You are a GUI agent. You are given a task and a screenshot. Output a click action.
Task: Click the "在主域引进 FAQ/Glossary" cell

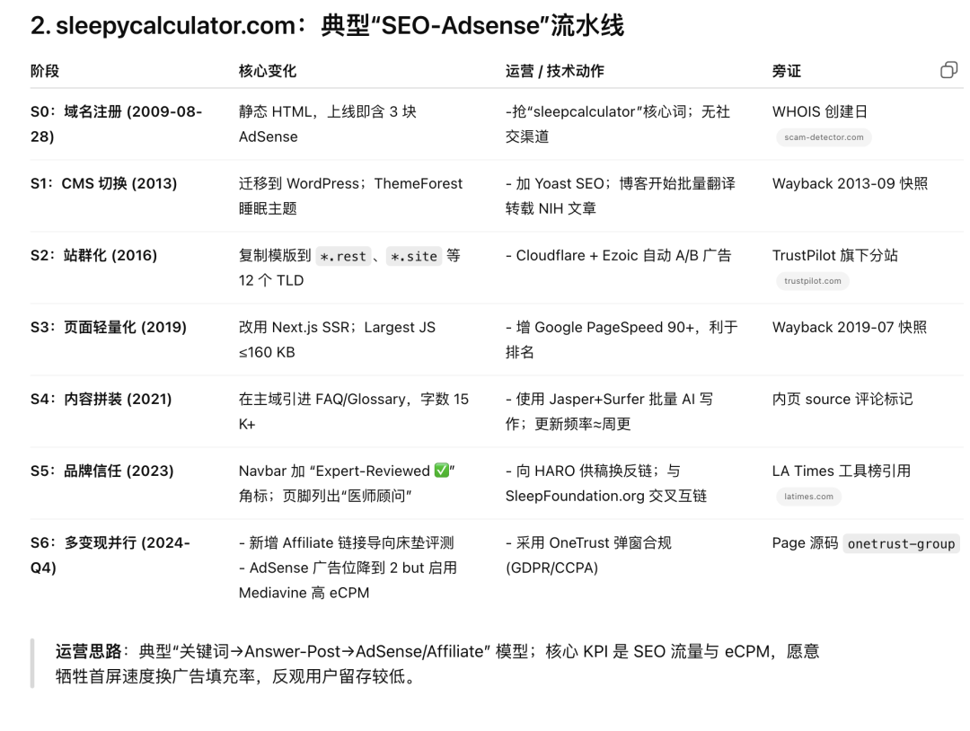pos(354,411)
